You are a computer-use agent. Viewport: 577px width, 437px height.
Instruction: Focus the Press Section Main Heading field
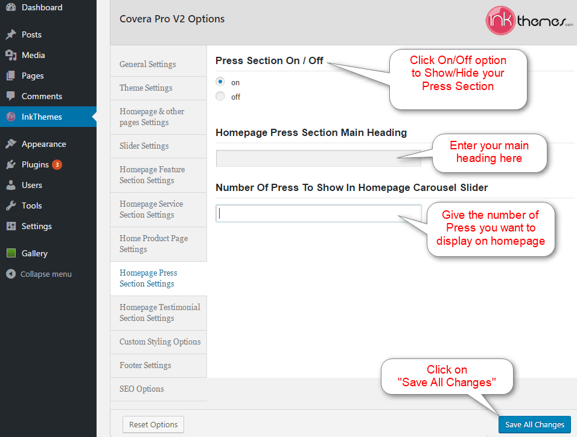point(318,158)
